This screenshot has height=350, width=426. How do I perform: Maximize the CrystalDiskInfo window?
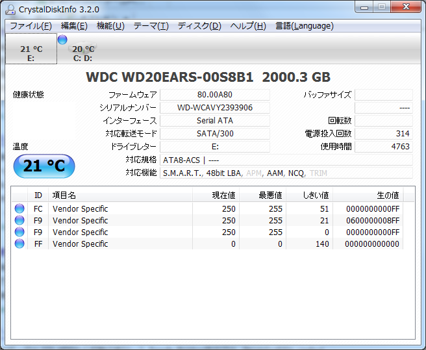point(382,6)
